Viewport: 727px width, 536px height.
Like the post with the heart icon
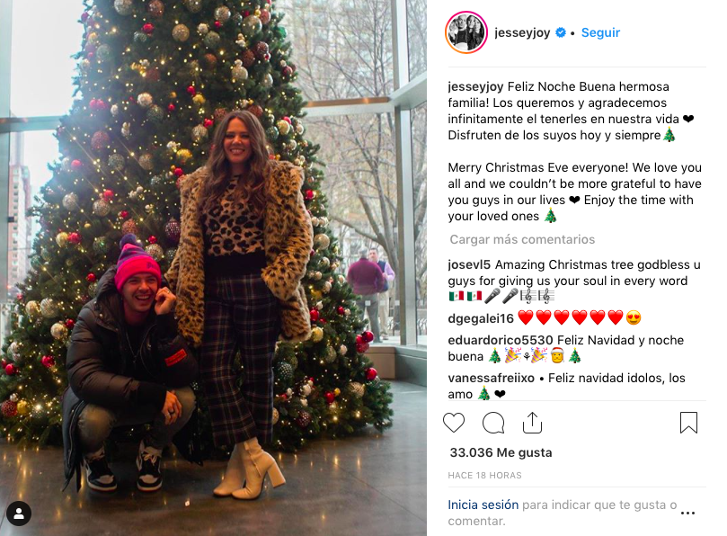click(454, 423)
